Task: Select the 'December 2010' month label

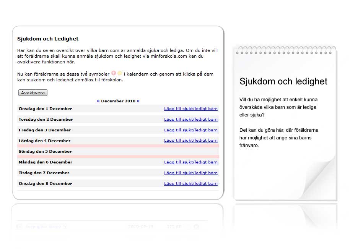Action: (x=118, y=101)
